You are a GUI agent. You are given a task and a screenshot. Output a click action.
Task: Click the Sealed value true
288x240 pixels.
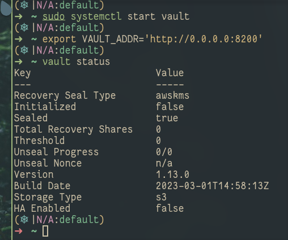[x=167, y=118]
